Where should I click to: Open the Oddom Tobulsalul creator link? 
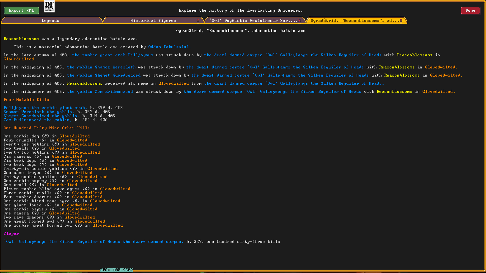pyautogui.click(x=170, y=47)
